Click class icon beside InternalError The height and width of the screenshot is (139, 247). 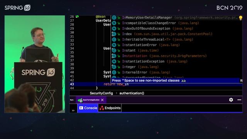(114, 73)
